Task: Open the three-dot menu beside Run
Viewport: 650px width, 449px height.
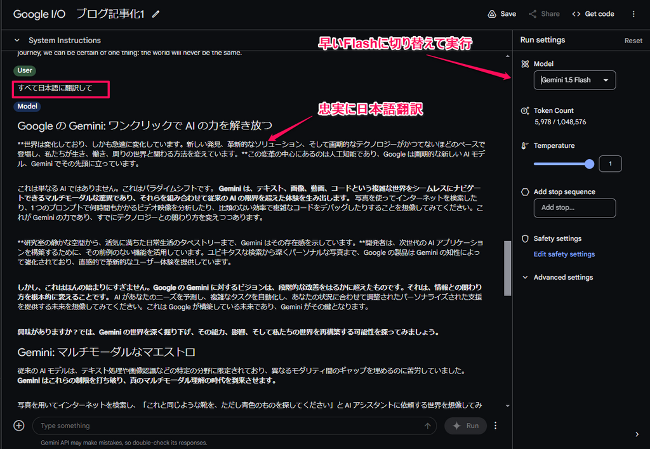Action: [x=495, y=426]
